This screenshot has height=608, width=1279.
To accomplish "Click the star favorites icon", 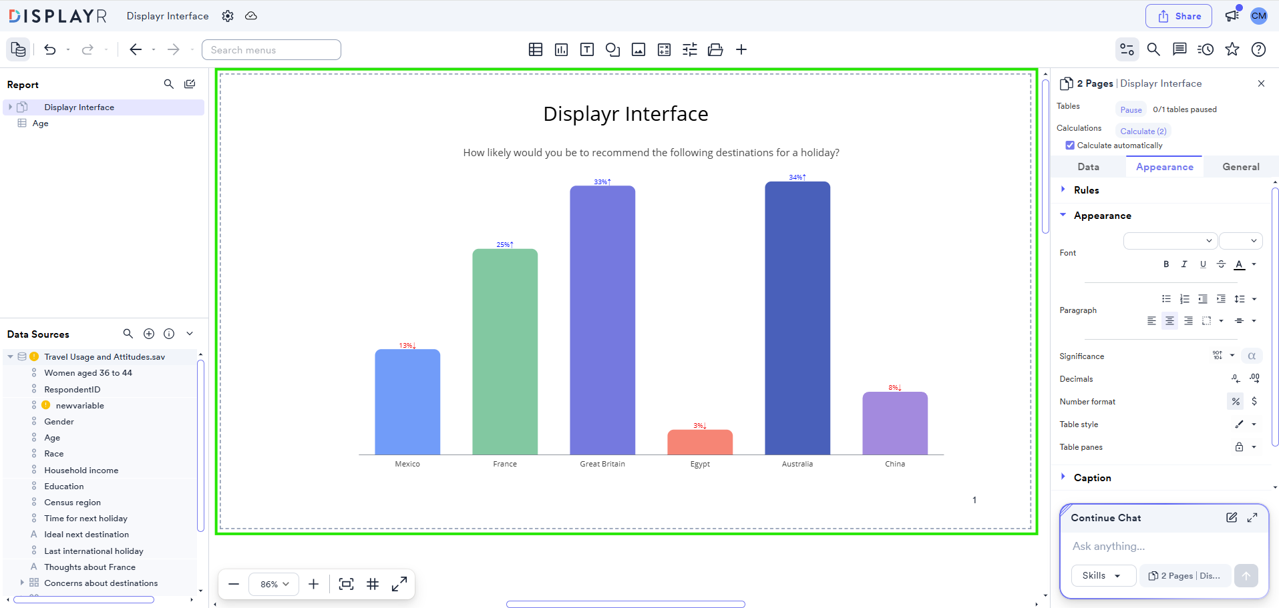I will [1232, 49].
